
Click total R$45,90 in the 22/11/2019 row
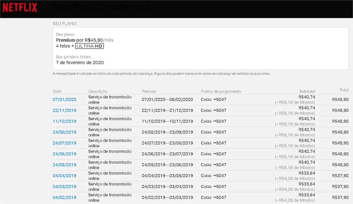pos(340,110)
